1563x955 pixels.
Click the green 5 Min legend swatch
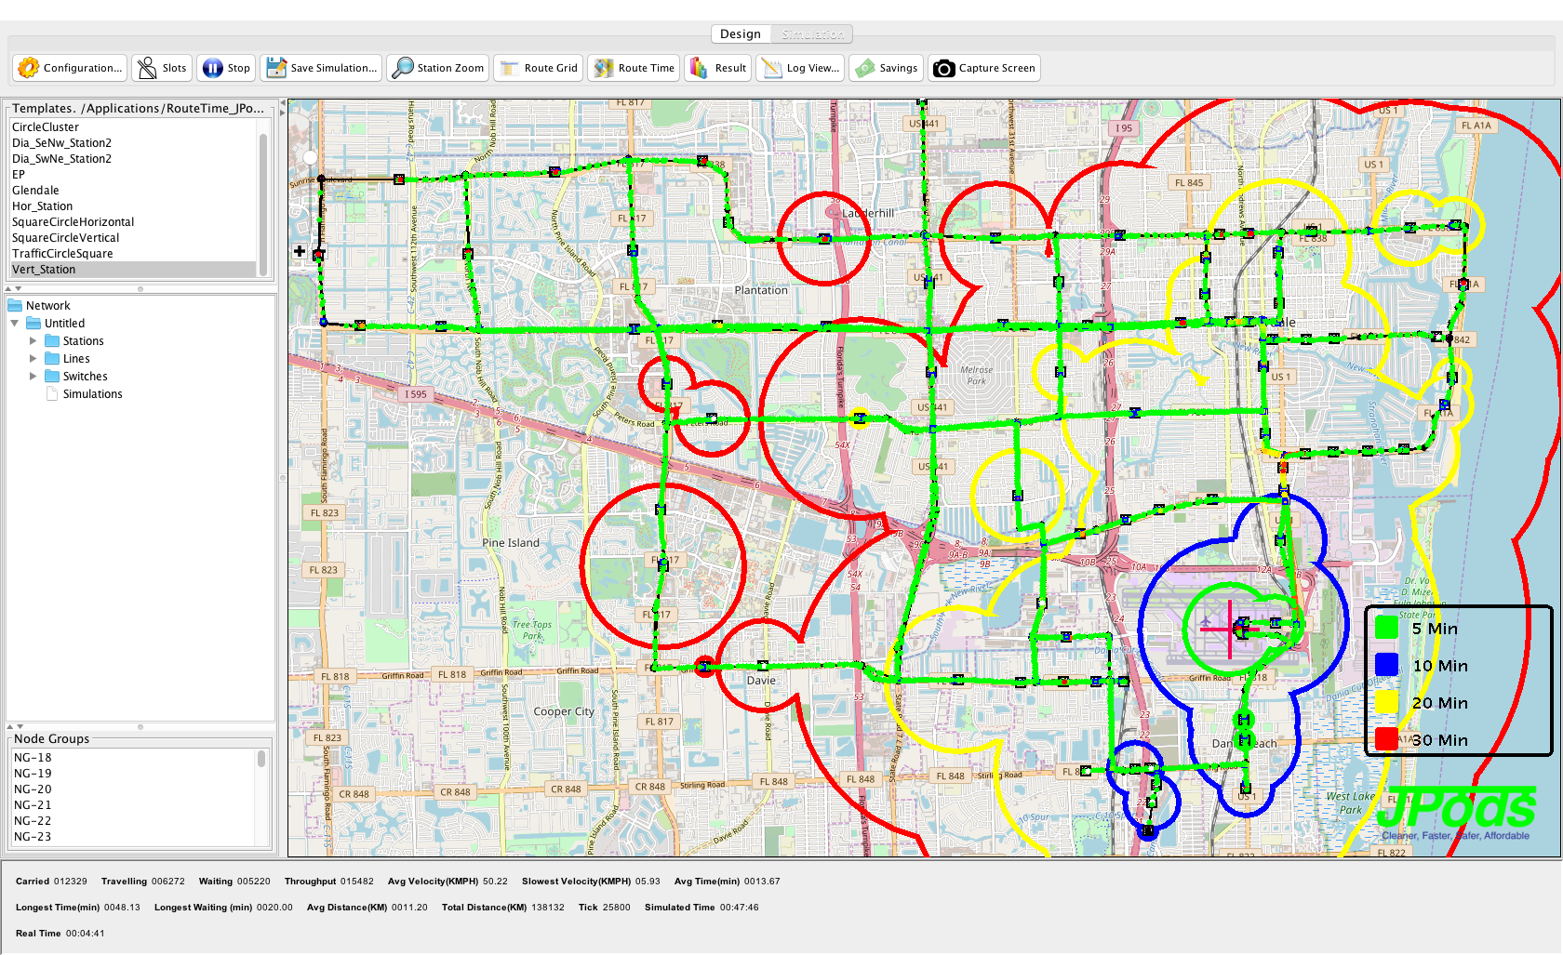click(1386, 629)
